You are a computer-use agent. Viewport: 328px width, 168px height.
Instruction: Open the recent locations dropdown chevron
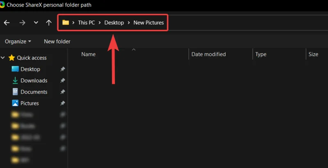point(36,23)
